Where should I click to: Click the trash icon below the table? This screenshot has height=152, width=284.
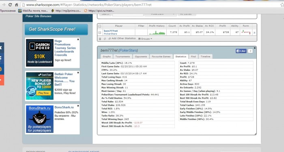(100, 39)
